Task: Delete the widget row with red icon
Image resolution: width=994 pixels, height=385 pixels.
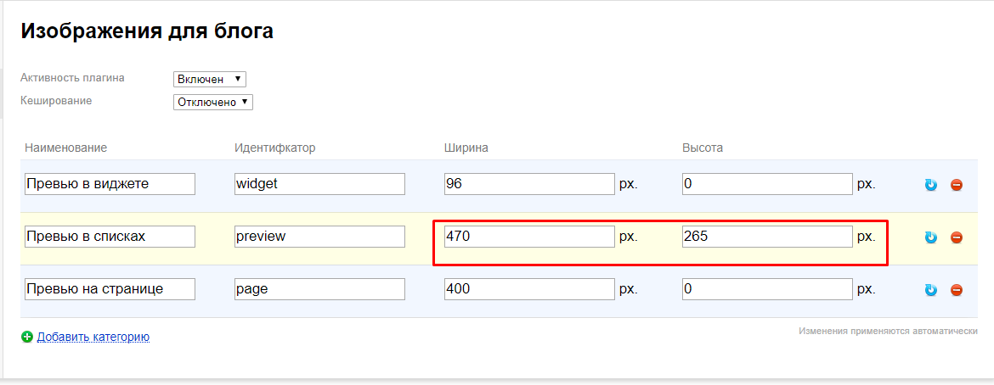Action: pos(957,185)
